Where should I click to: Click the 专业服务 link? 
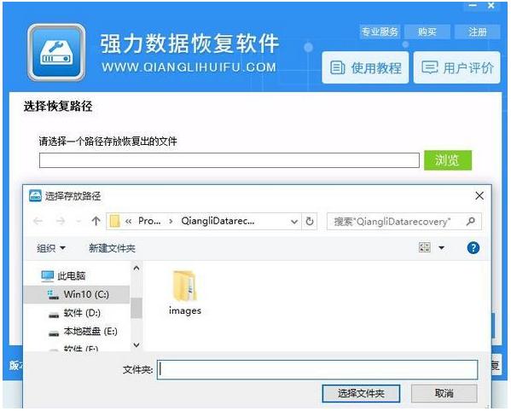(380, 32)
